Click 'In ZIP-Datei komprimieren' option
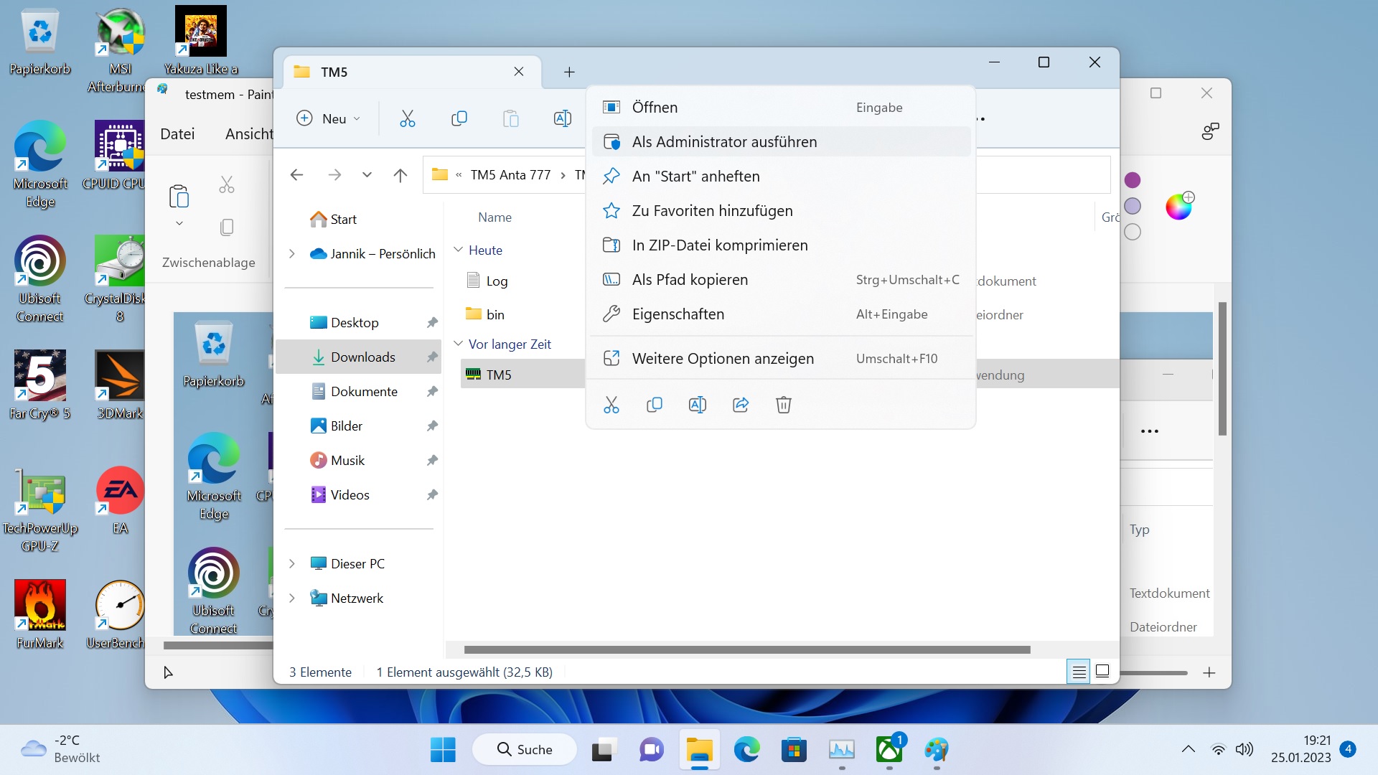This screenshot has height=775, width=1378. 719,245
